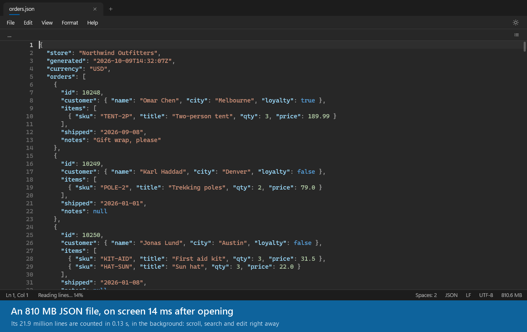Click the "Denver" city string
This screenshot has width=527, height=332.
(x=236, y=172)
